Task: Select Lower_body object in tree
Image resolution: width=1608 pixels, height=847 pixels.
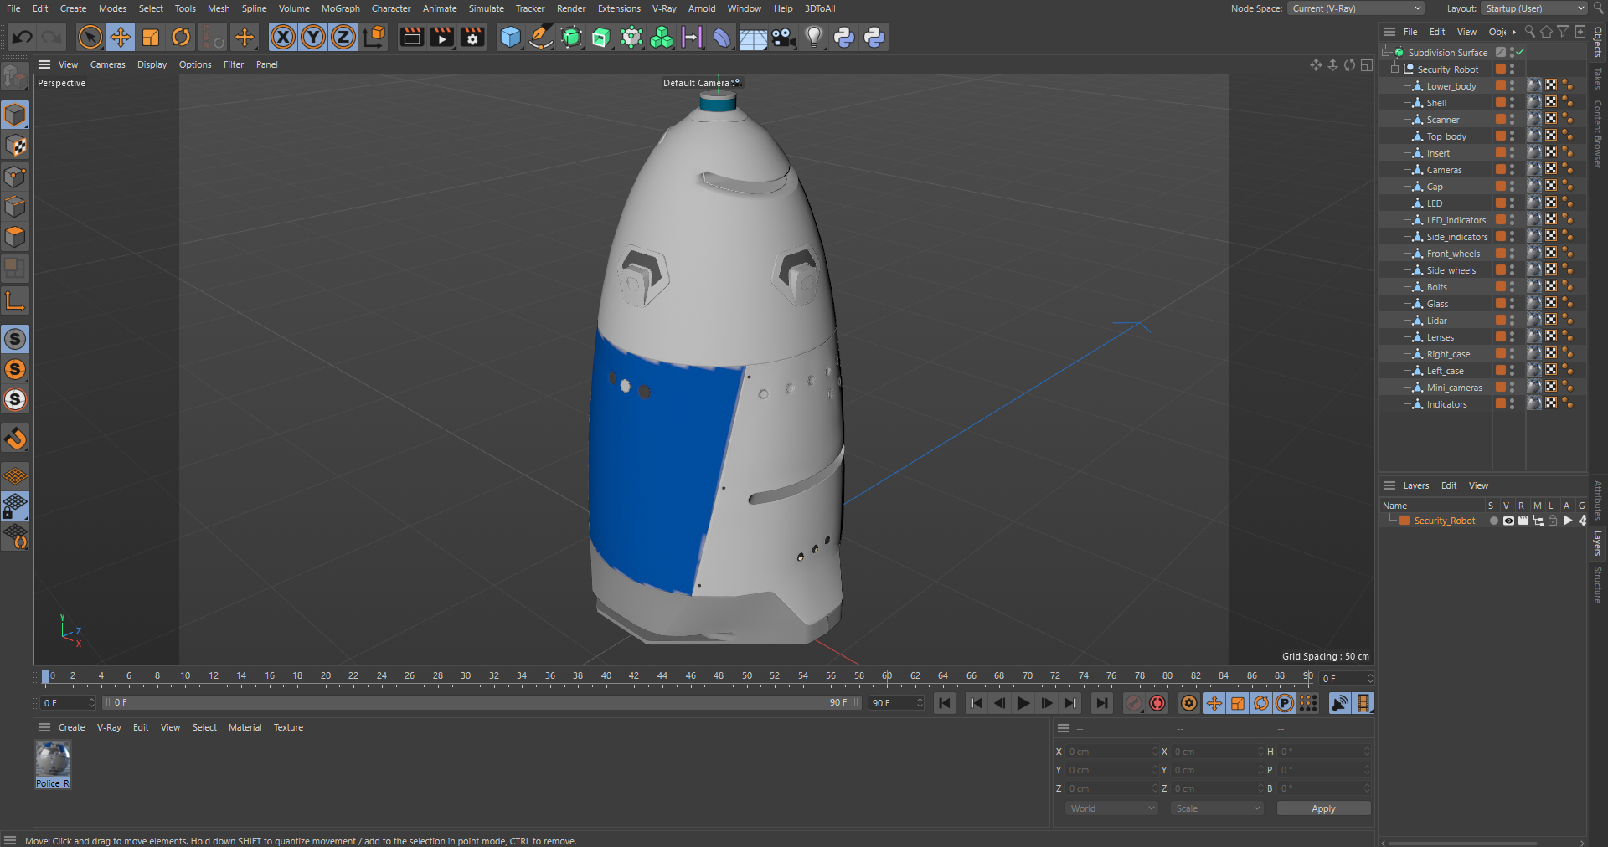Action: [1451, 86]
